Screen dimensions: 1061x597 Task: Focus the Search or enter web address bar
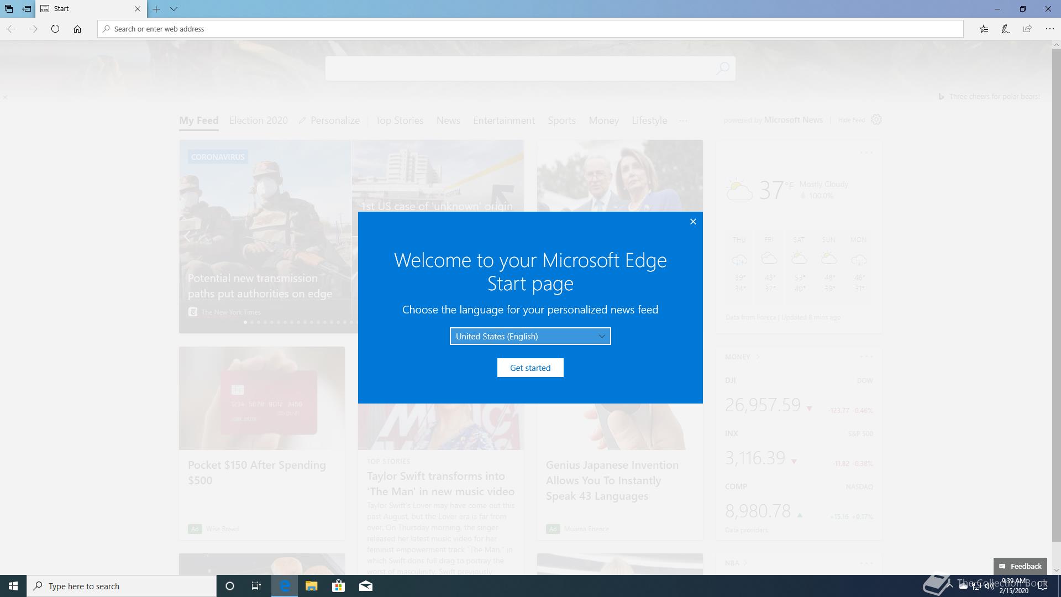pyautogui.click(x=530, y=29)
